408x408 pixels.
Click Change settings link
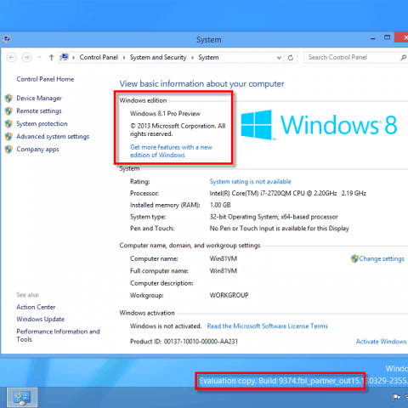click(382, 258)
